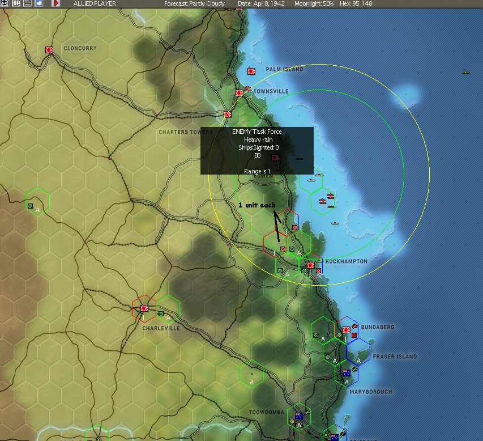Screen dimensions: 483x441
Task: Select the Allied unit beside the enemy unit northwest of Rockhampton
Action: click(292, 249)
